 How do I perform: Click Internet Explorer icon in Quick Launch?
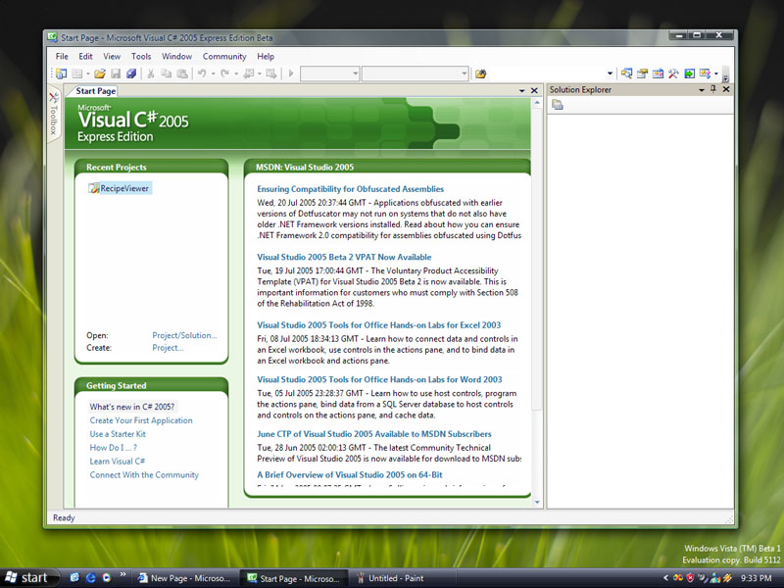(x=90, y=578)
